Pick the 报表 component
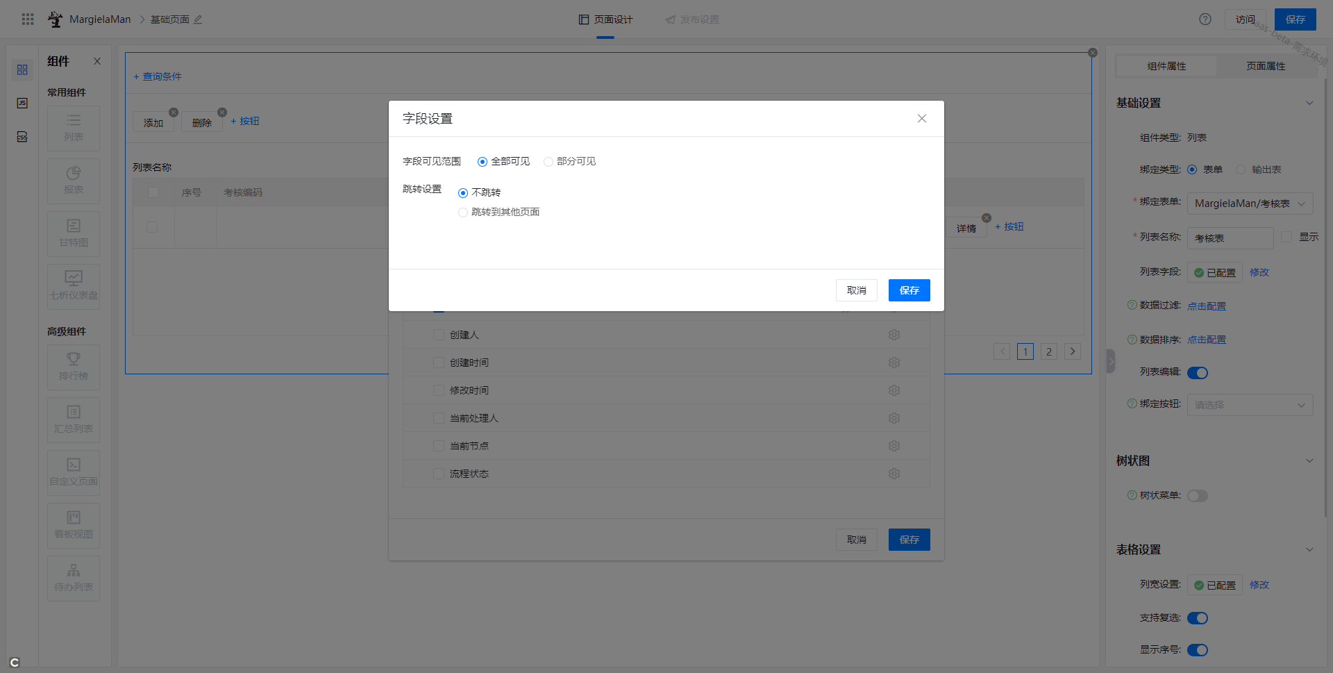 pos(74,181)
